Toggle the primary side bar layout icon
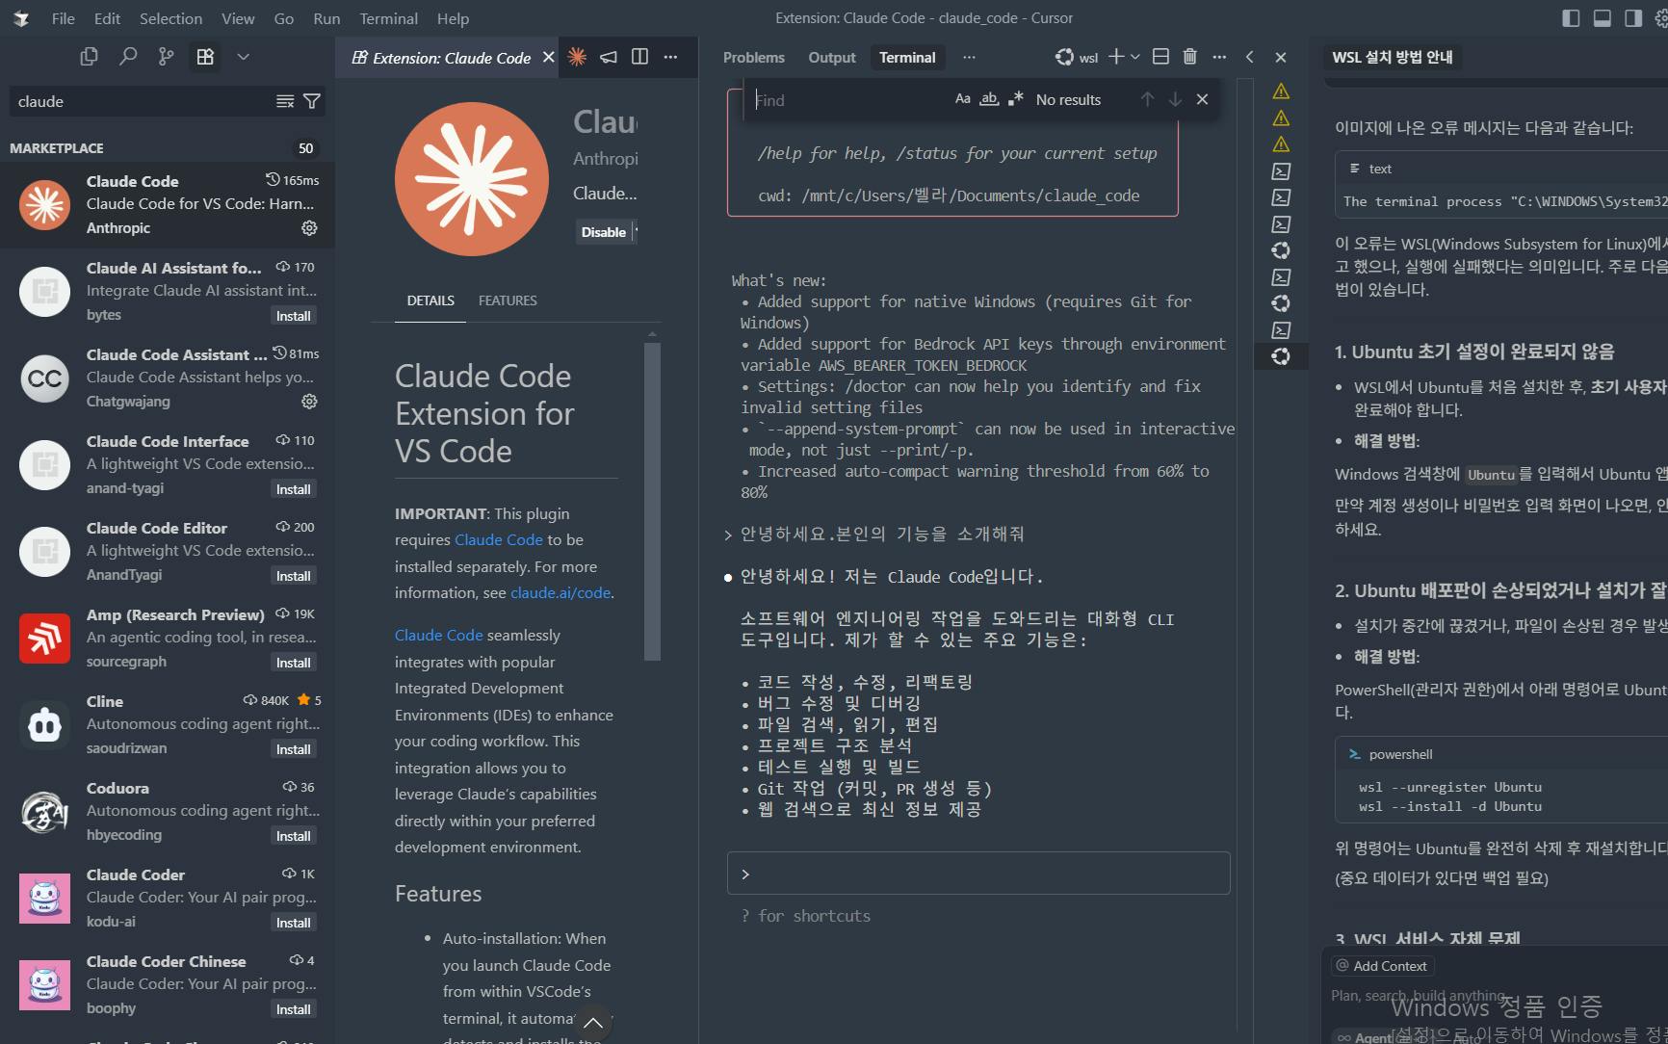The image size is (1668, 1044). click(x=1571, y=18)
